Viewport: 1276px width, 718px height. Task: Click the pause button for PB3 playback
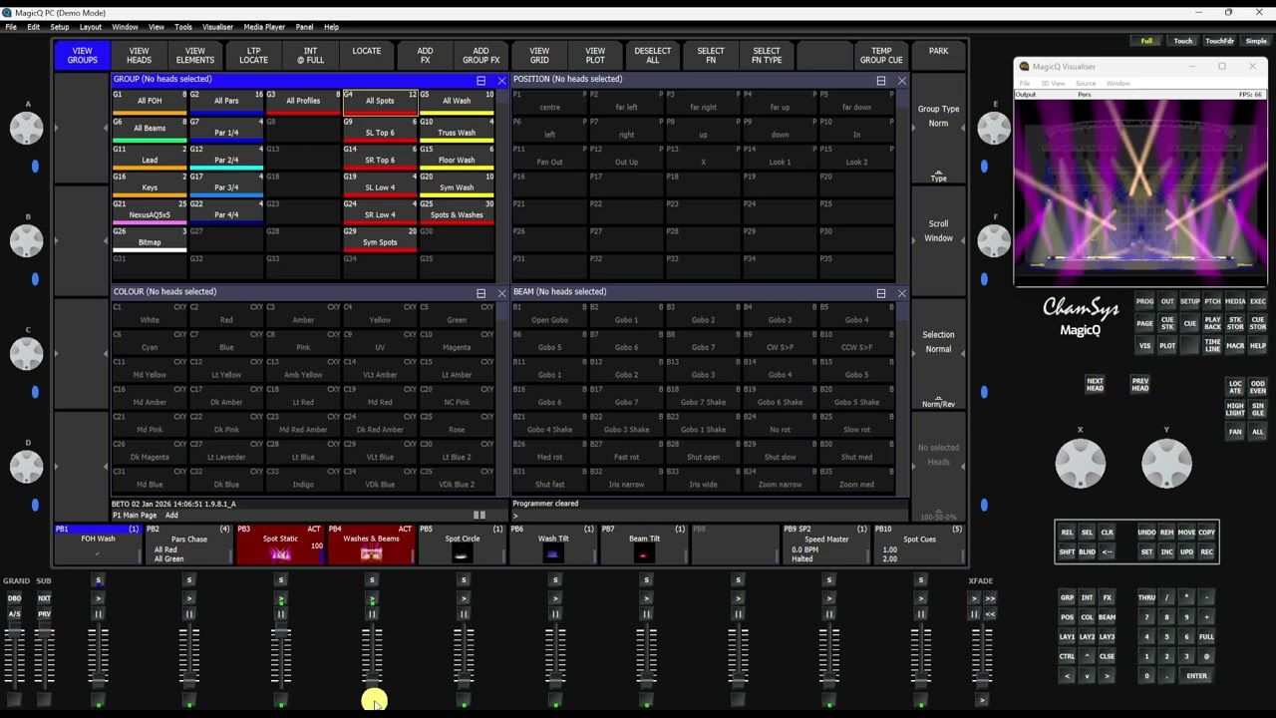tap(280, 614)
